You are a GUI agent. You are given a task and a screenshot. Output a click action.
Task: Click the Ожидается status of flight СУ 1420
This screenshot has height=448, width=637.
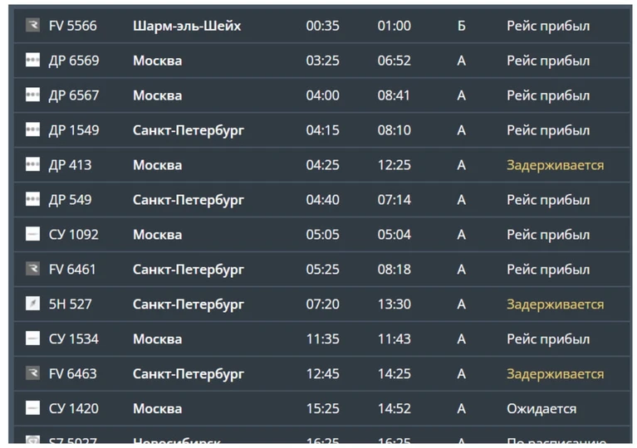pyautogui.click(x=541, y=409)
